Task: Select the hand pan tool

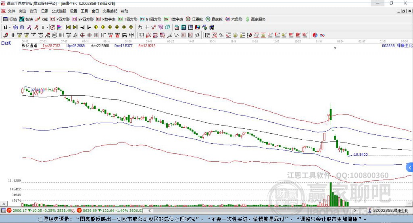Action: 140,27
